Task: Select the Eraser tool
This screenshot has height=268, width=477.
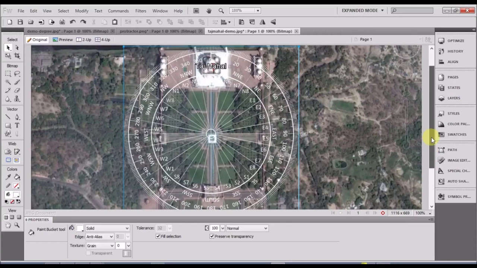Action: (17, 90)
